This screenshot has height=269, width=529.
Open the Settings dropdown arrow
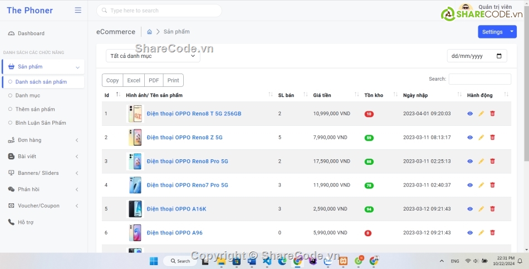tap(512, 32)
